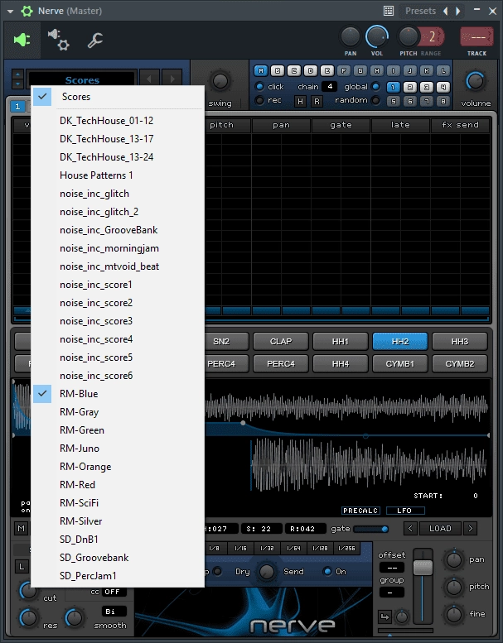Viewport: 503px width, 643px height.
Task: Select the CYMB2 drum pad
Action: (x=459, y=363)
